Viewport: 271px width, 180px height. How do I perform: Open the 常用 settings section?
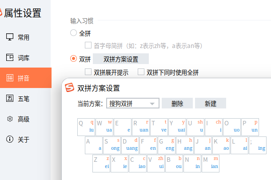click(26, 37)
